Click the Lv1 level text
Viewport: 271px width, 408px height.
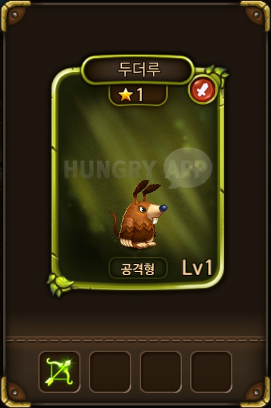[197, 267]
